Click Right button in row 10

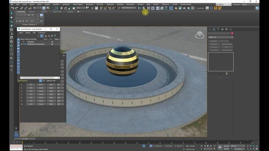51,104
